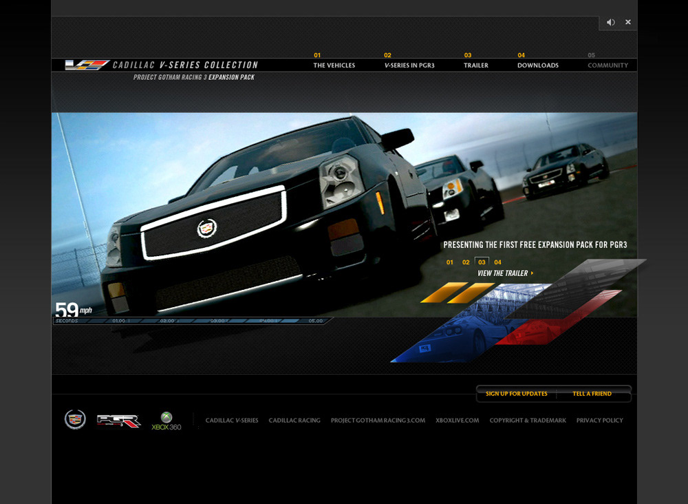The width and height of the screenshot is (688, 504).
Task: Click the Cadillac crest logo in footer
Action: [x=75, y=419]
